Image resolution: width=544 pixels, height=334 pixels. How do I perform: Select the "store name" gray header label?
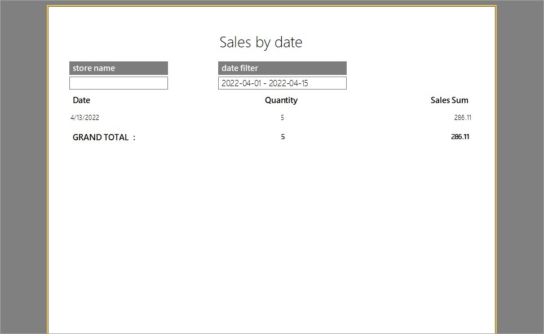[x=118, y=68]
